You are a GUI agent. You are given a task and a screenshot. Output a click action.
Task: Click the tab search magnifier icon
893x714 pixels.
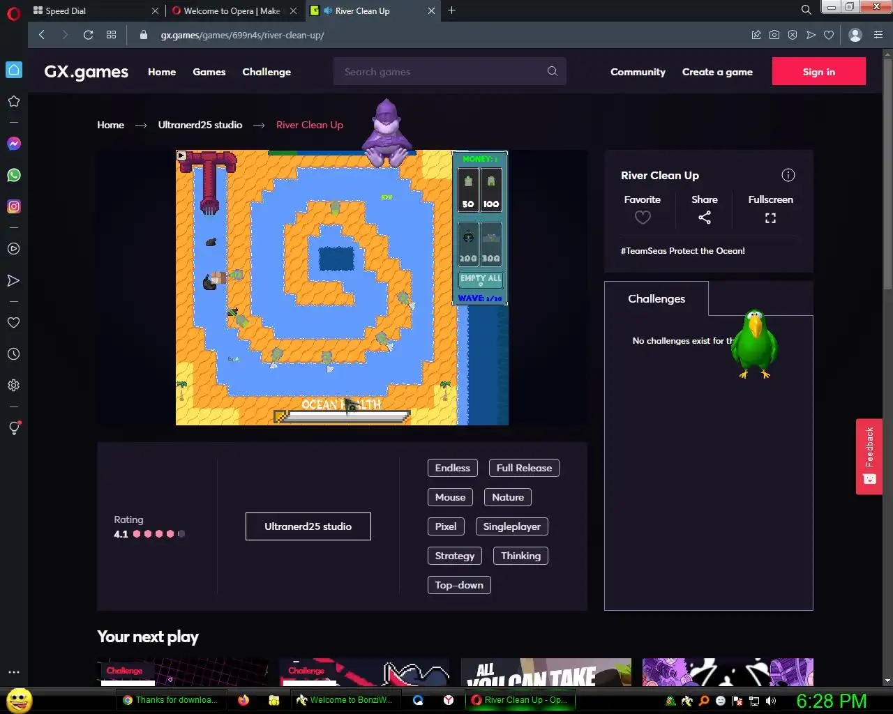(806, 10)
